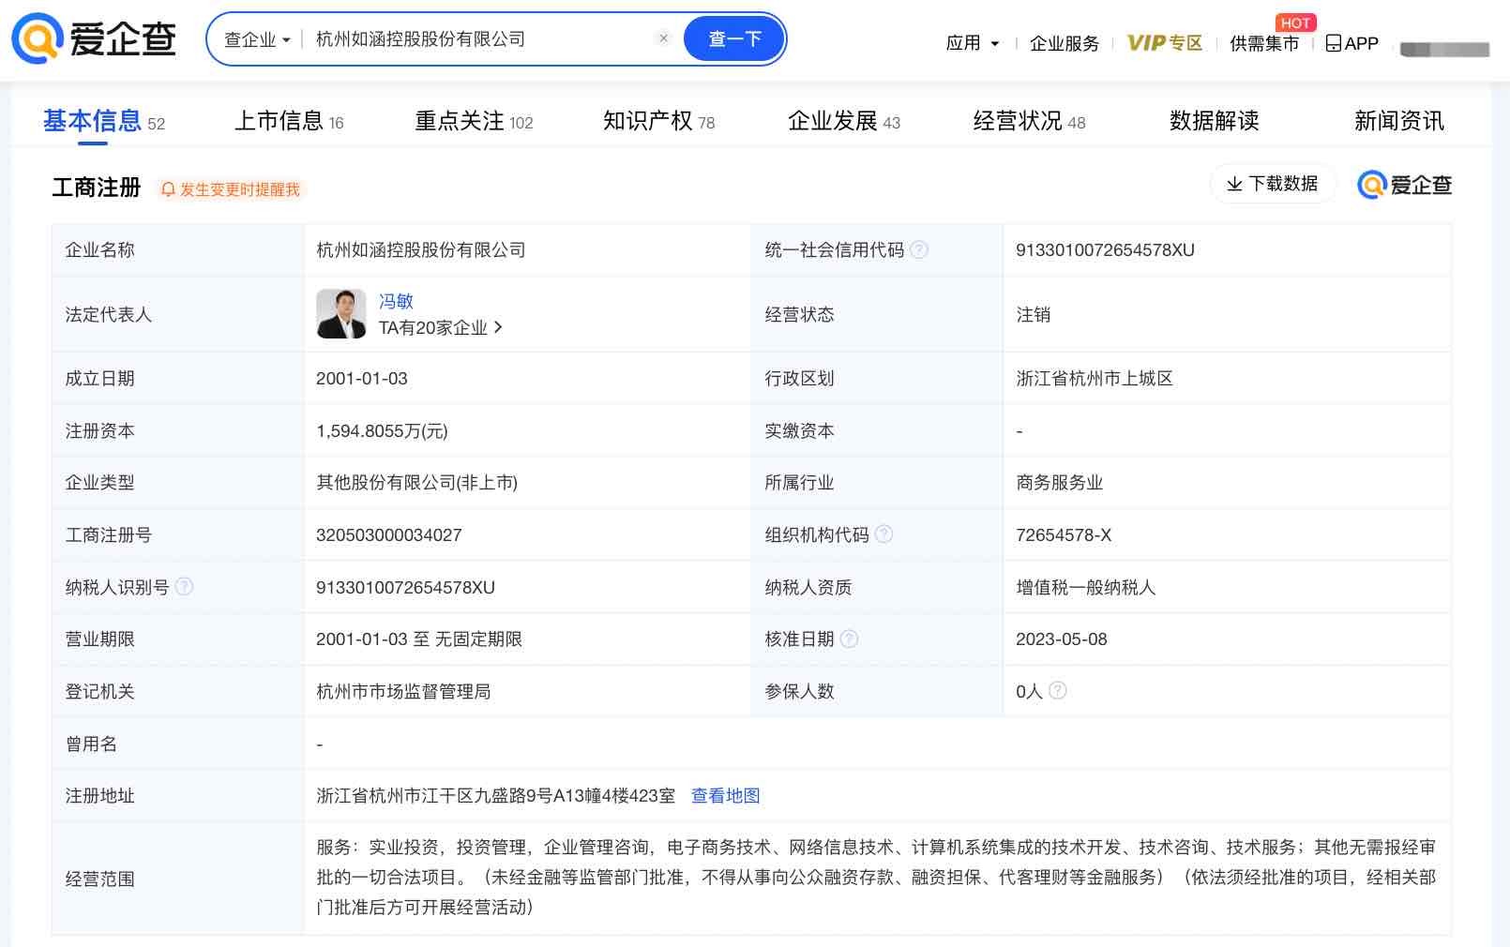This screenshot has height=947, width=1510.
Task: Click help icon beside 核准日期
Action: 849,639
